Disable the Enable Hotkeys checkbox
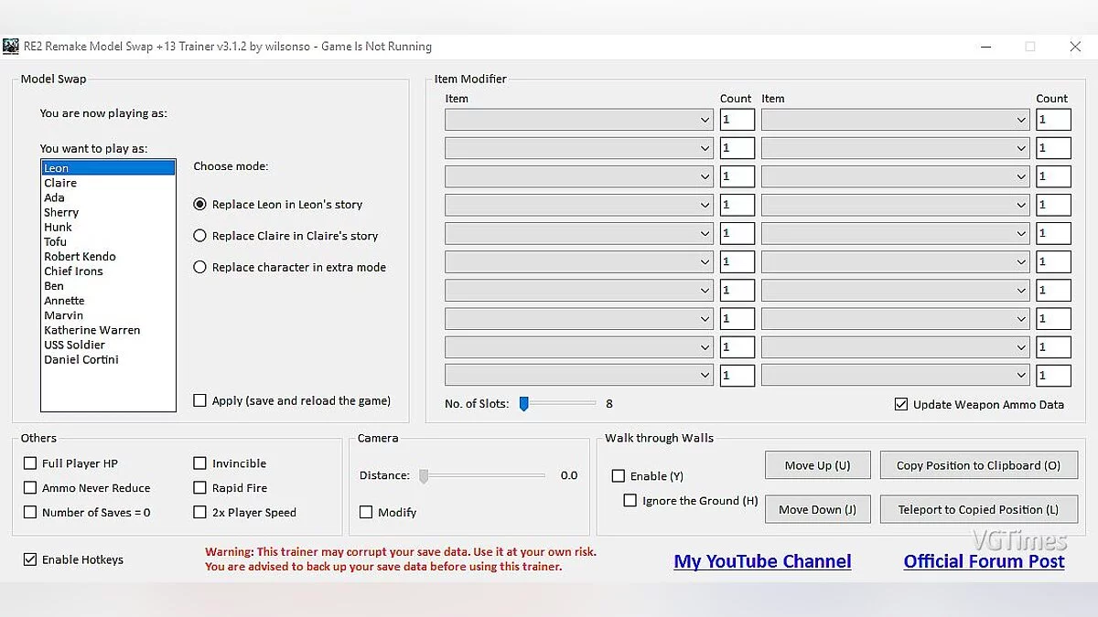This screenshot has height=617, width=1098. click(x=30, y=559)
